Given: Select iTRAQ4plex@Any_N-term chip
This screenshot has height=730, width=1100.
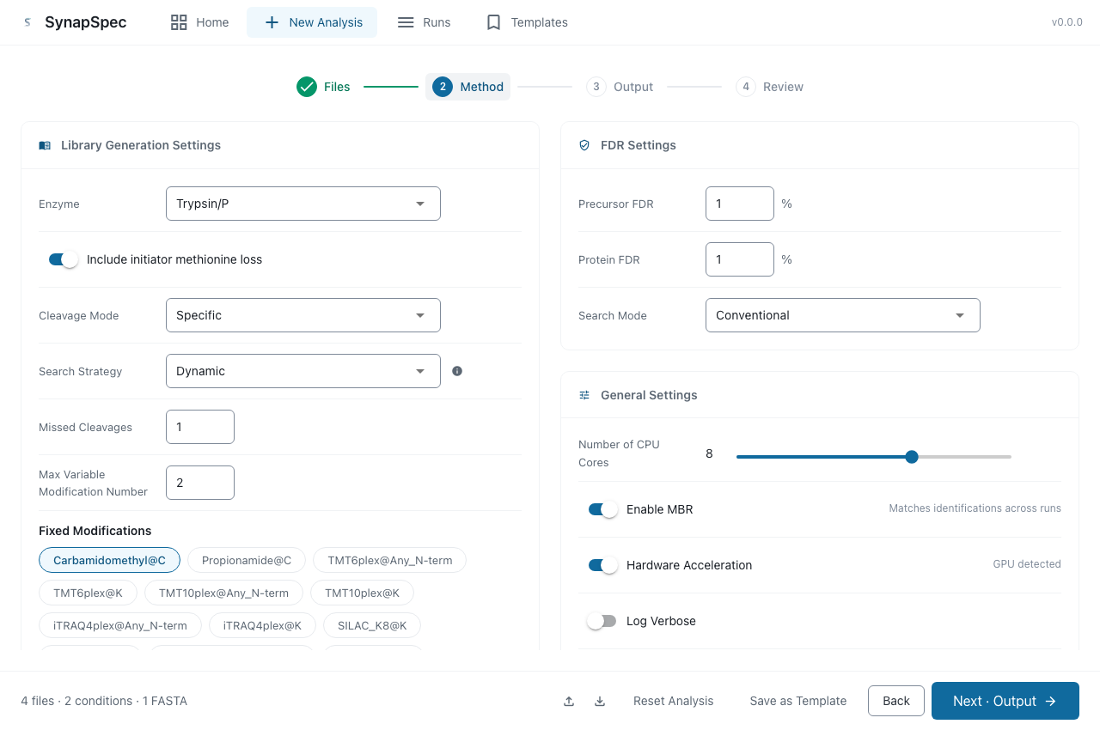Looking at the screenshot, I should (119, 625).
